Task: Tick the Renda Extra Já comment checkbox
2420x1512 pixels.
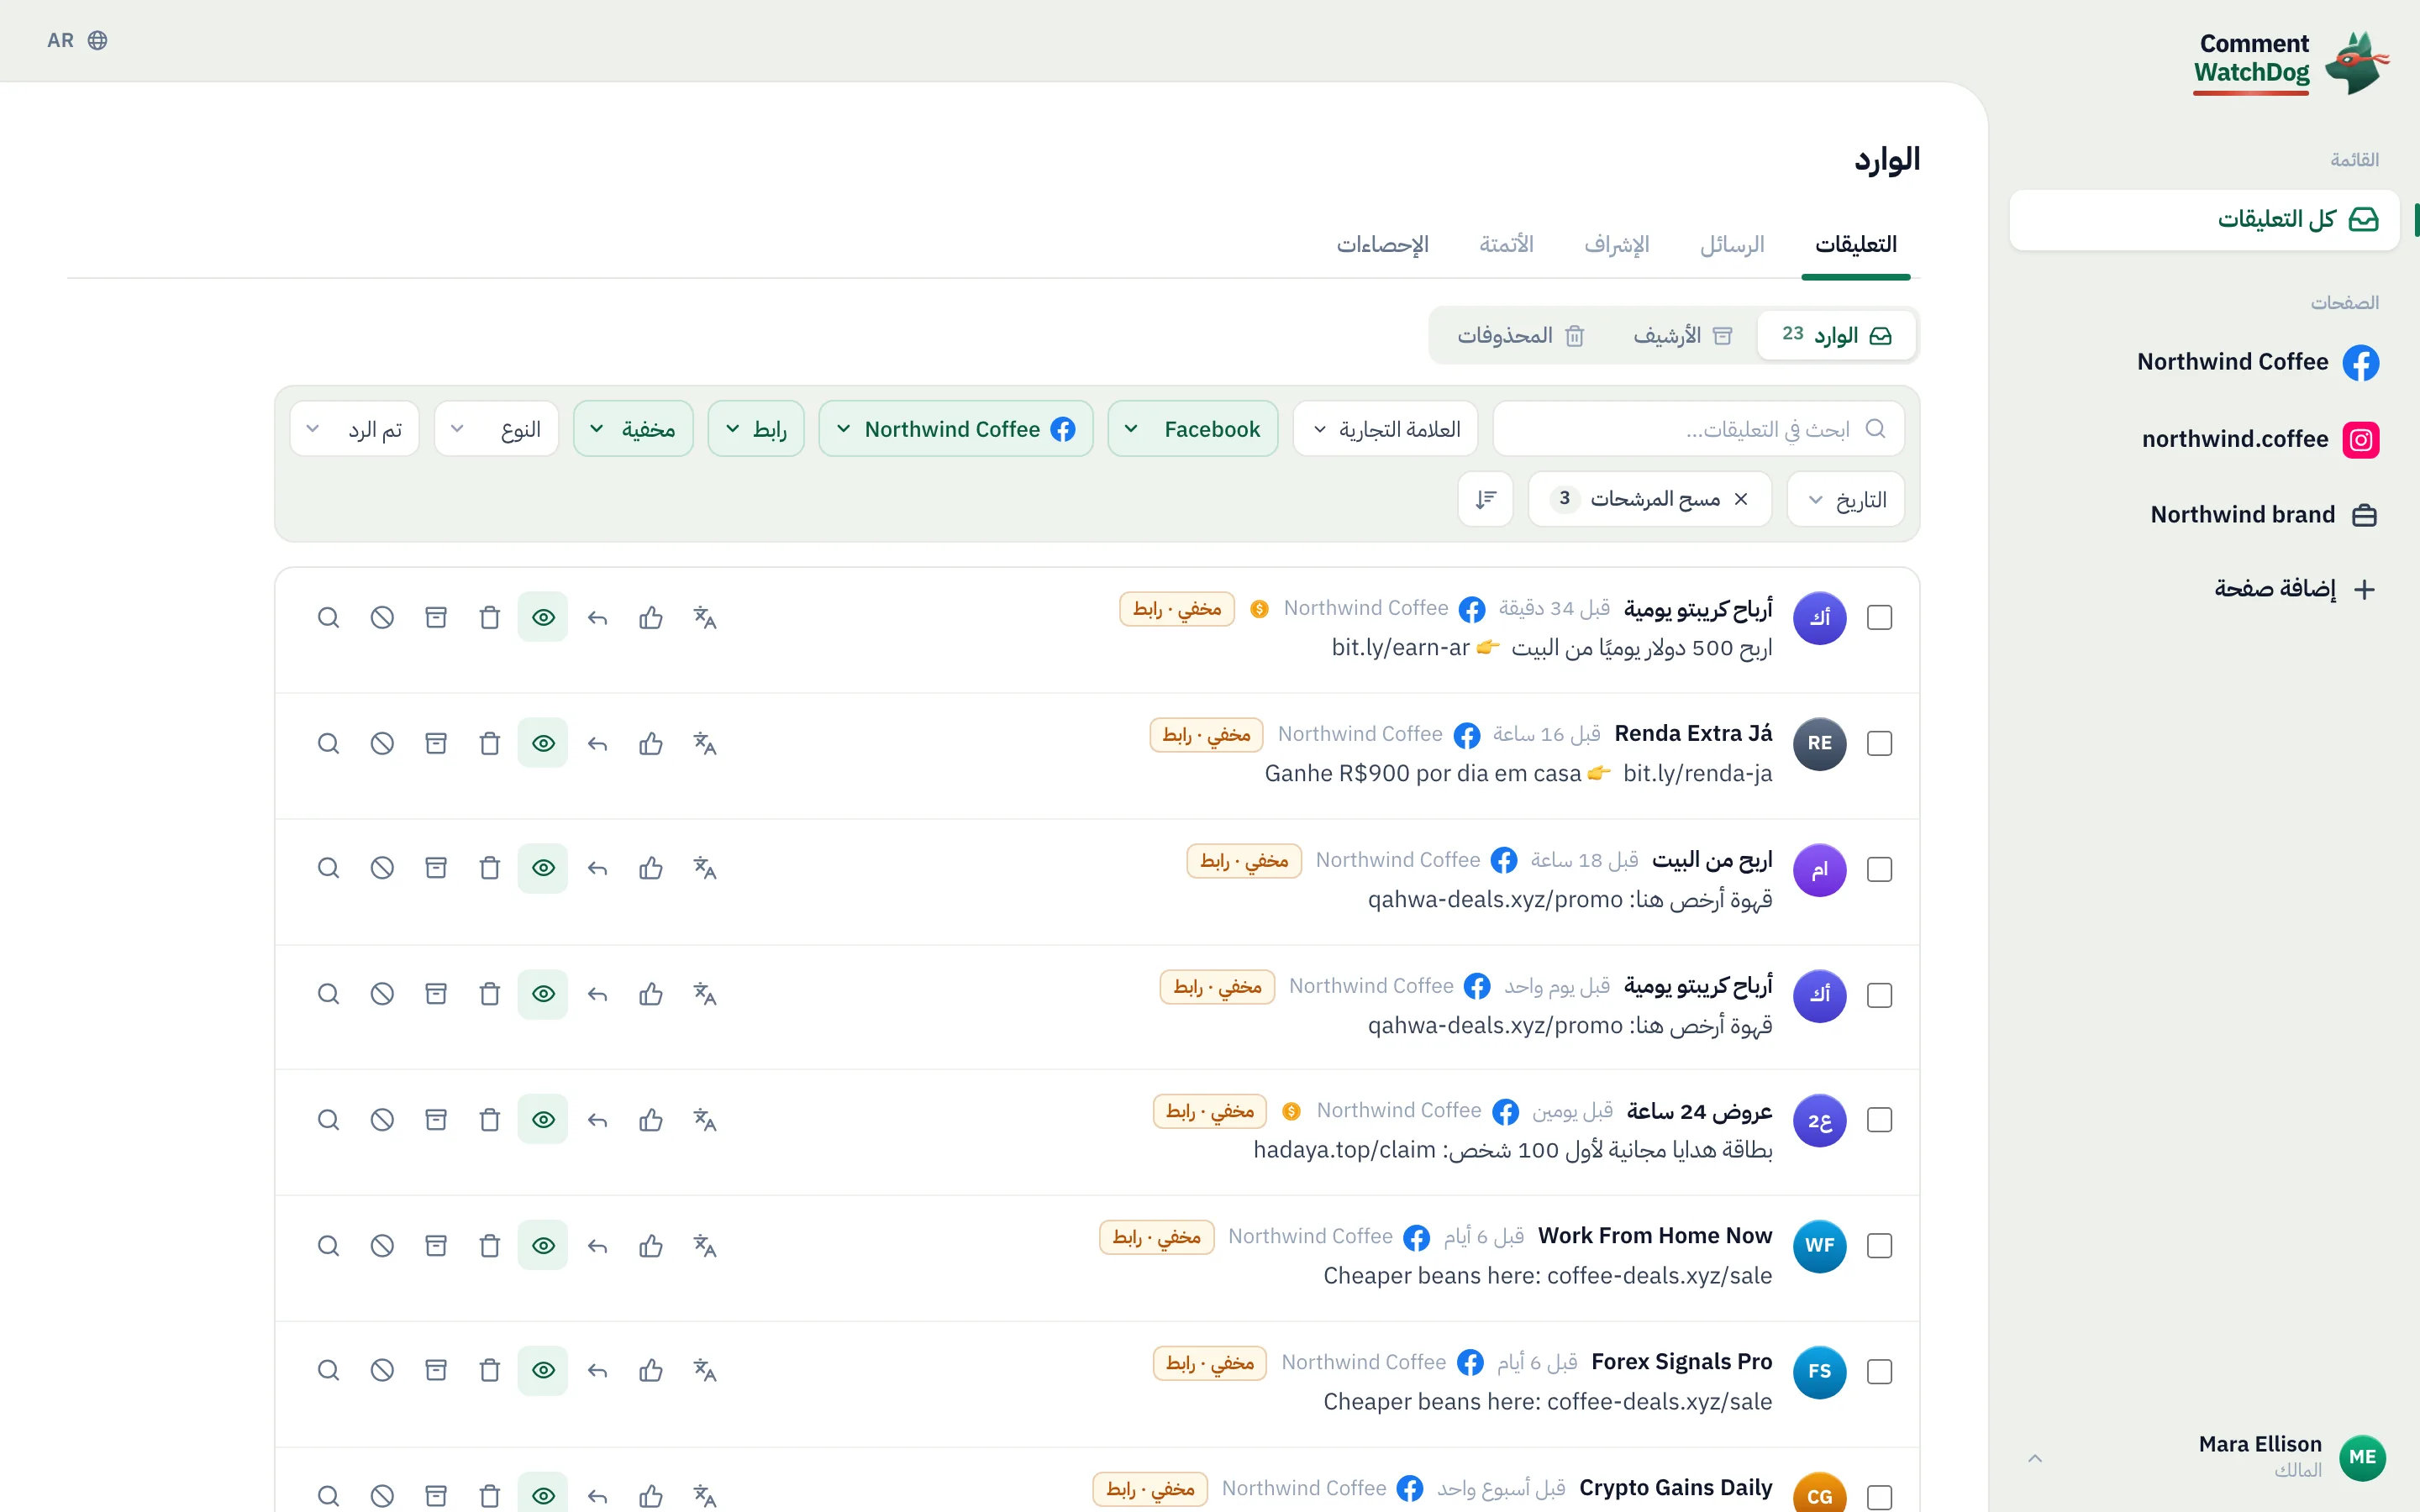Action: pos(1879,744)
